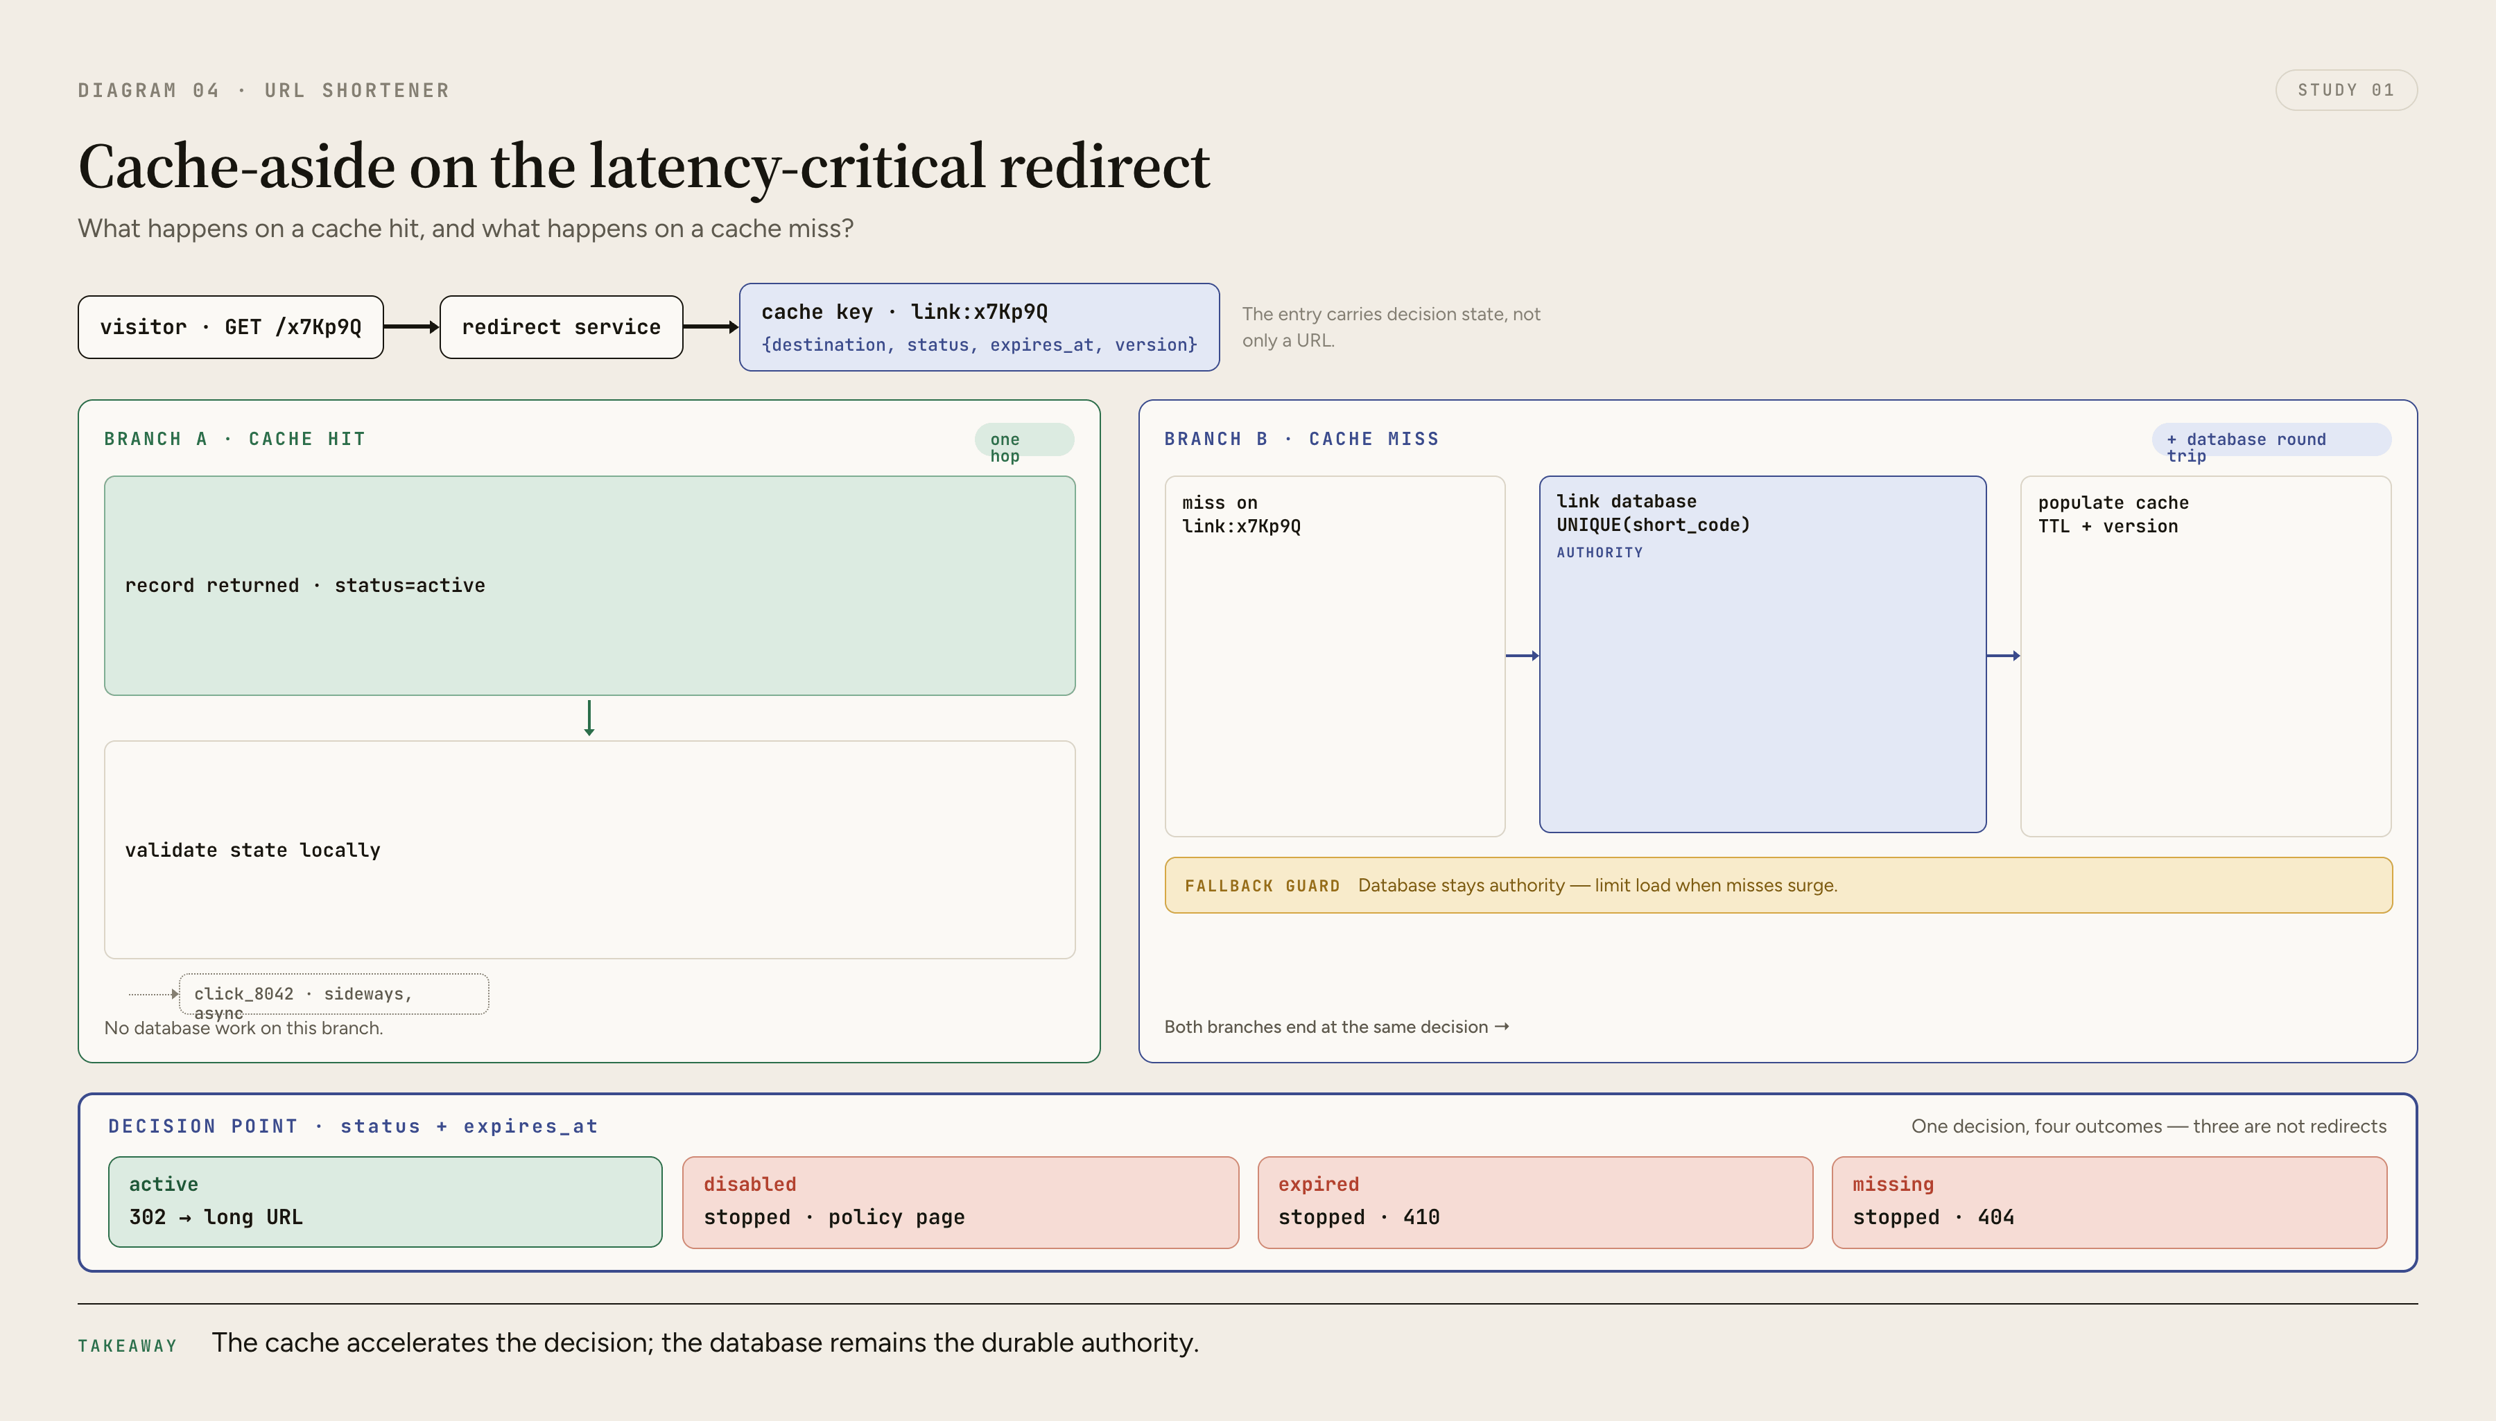Click the 'BRANCH A · CACHE HIT' heading
The height and width of the screenshot is (1421, 2496).
point(235,439)
